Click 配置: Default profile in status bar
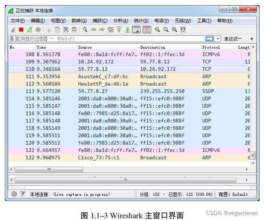The height and width of the screenshot is (220, 264). (233, 194)
